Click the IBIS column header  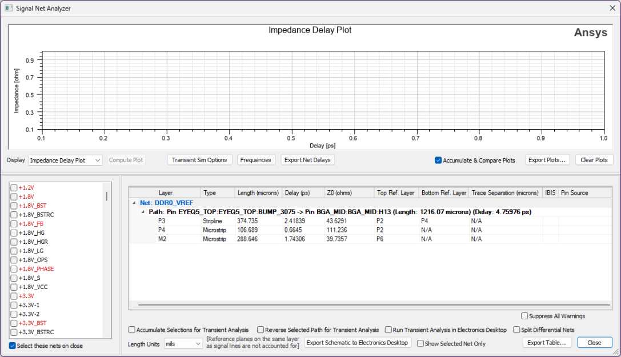551,192
